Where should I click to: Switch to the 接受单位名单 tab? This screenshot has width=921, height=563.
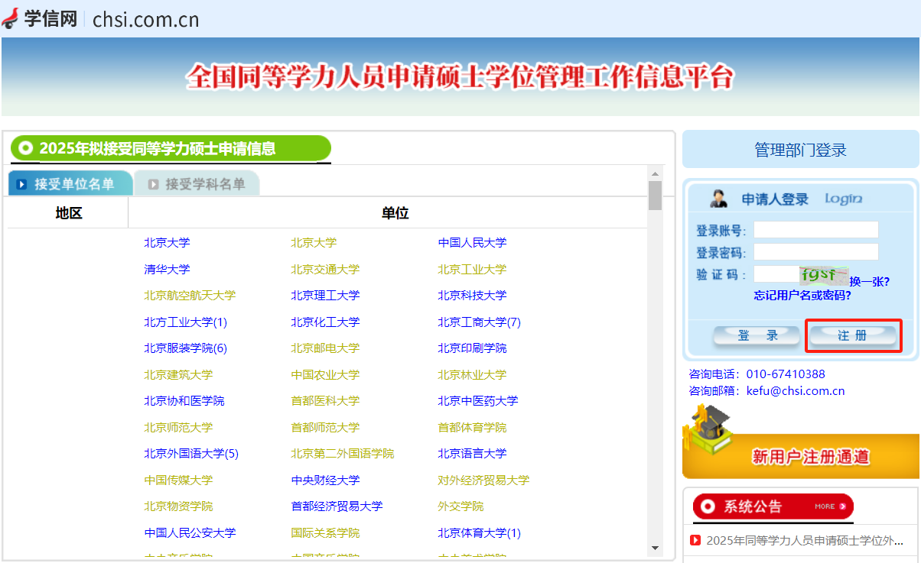[x=71, y=184]
